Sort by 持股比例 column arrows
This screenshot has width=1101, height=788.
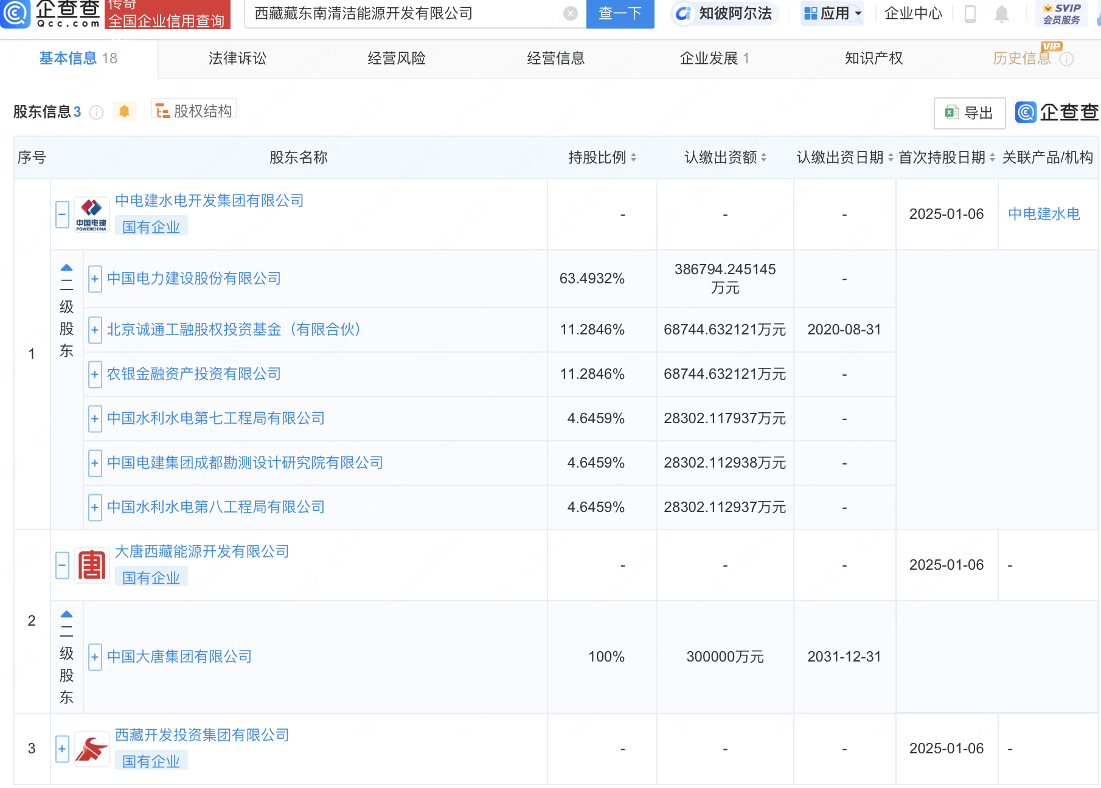(x=633, y=157)
